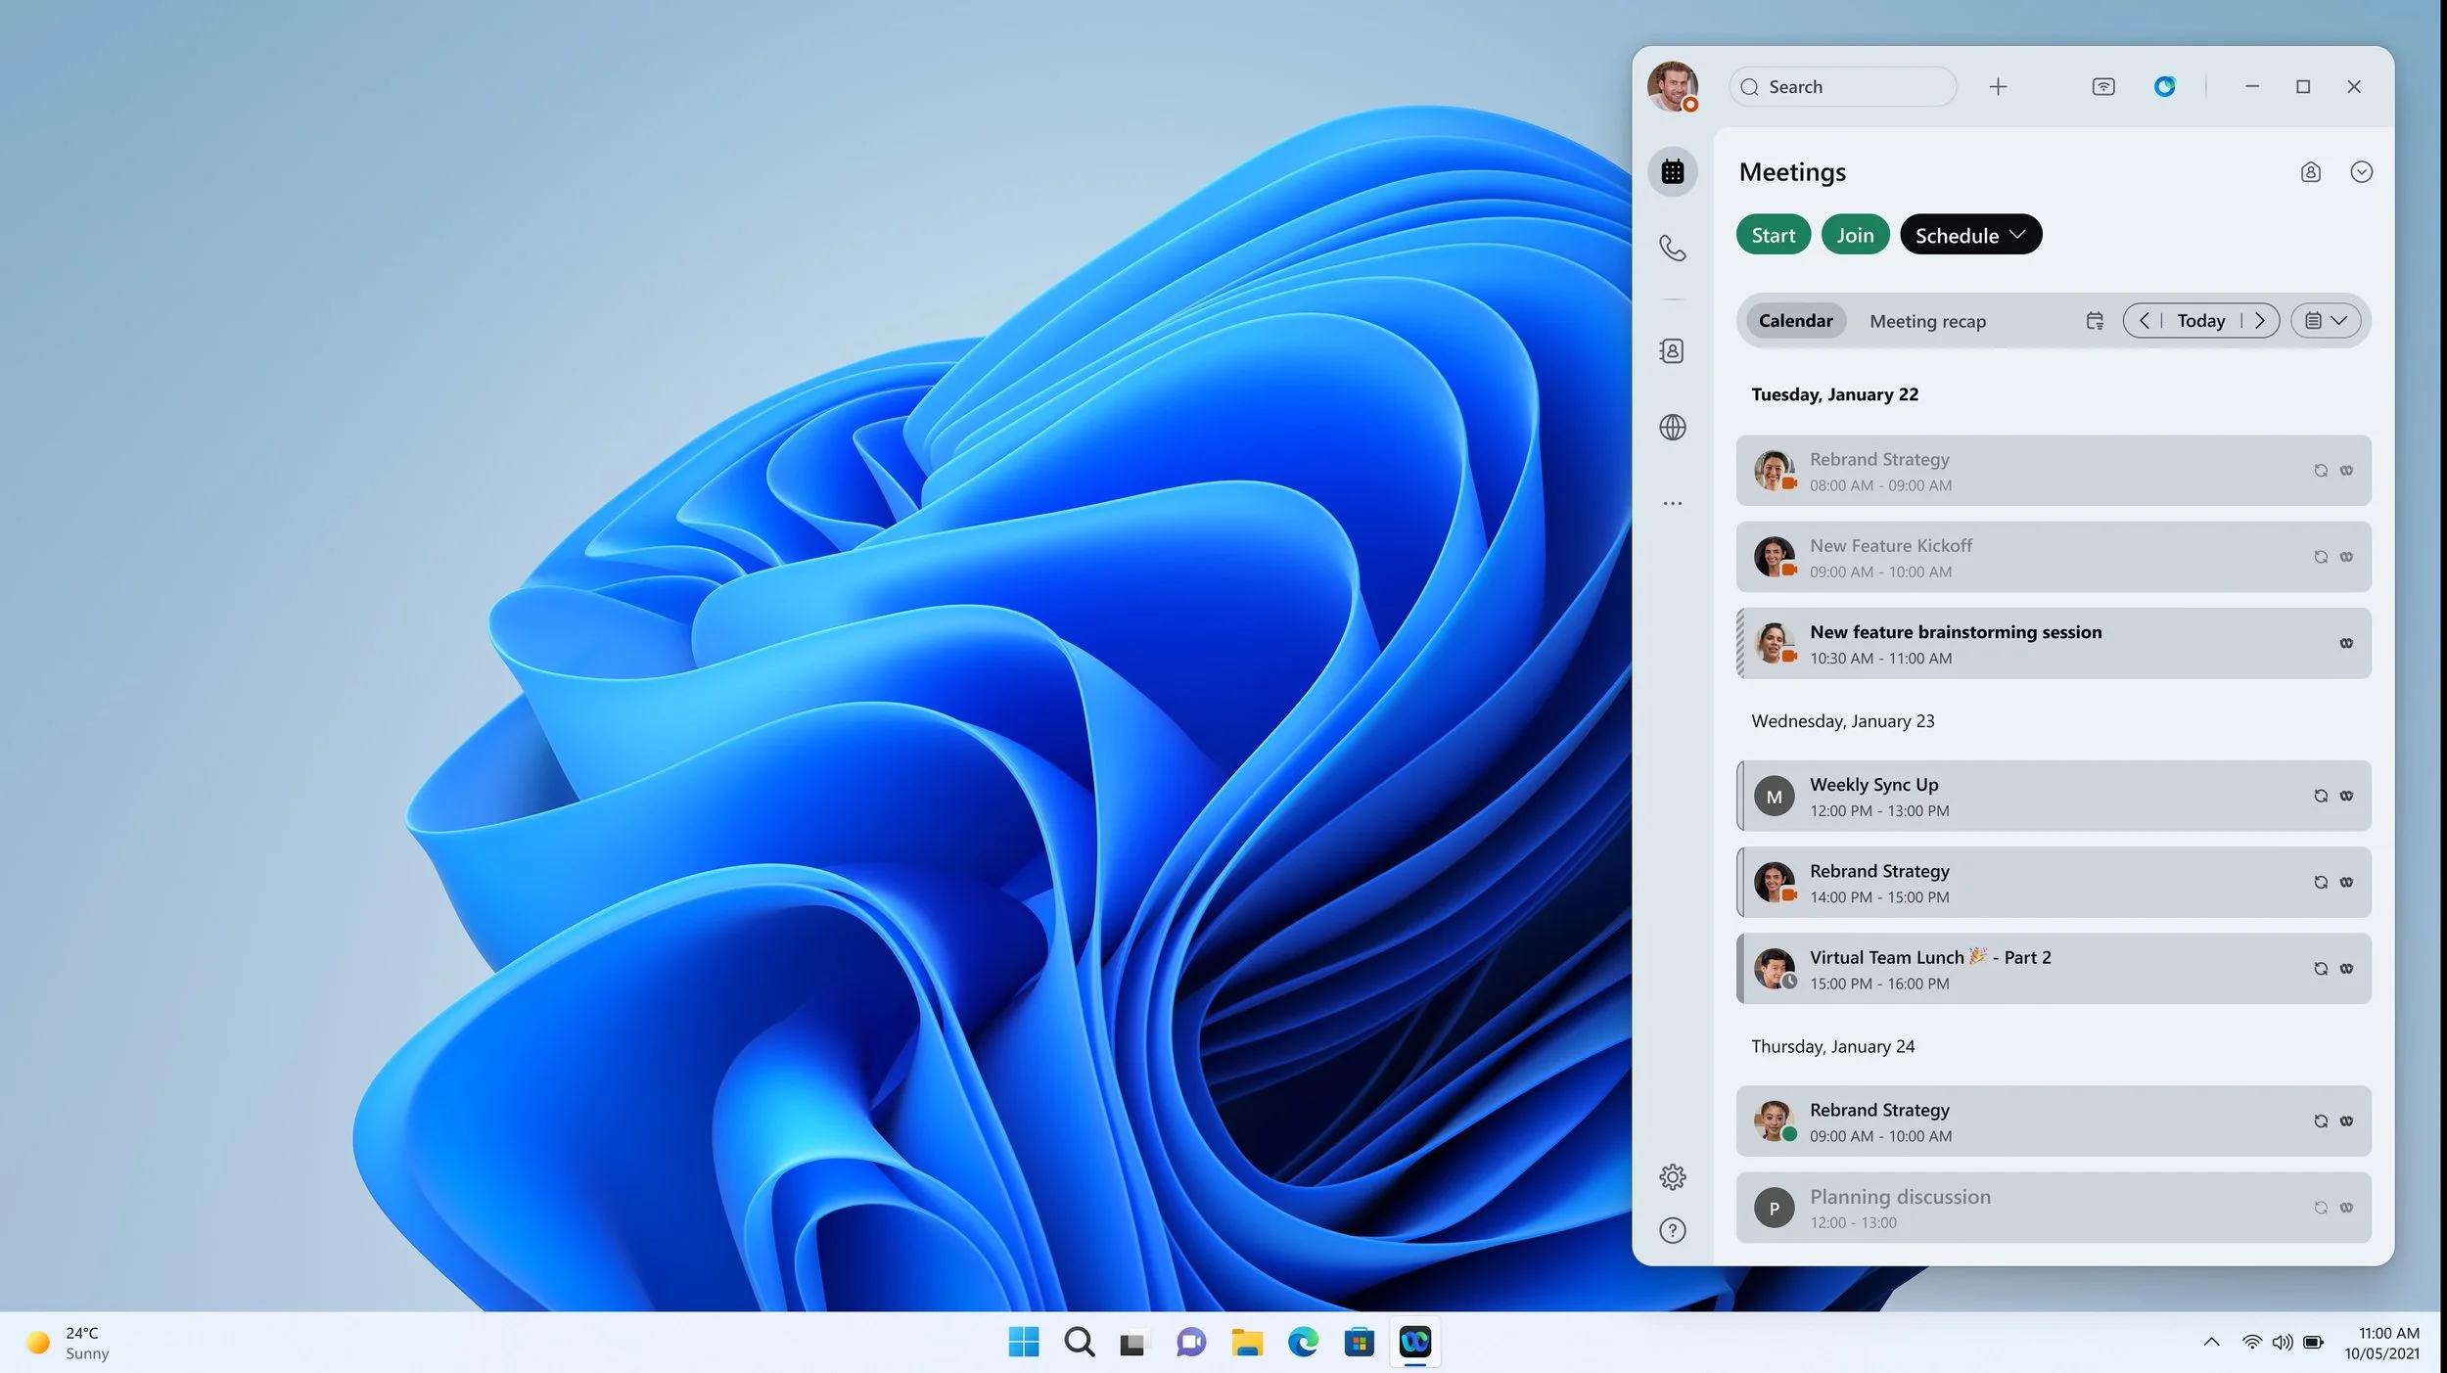This screenshot has width=2447, height=1373.
Task: Select the Calendar tab
Action: (x=1795, y=320)
